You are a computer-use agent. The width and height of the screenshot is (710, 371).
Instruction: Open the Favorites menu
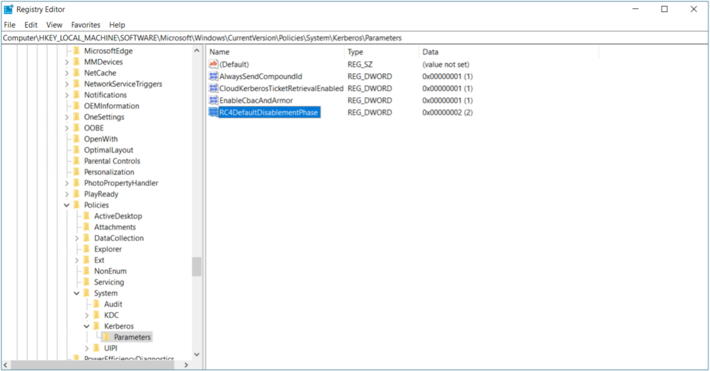pyautogui.click(x=85, y=25)
